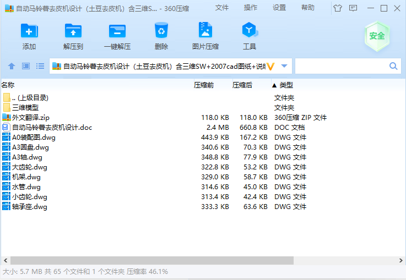Viewport: 406px width, 280px height.
Task: Open the skin shirt icon in the title bar
Action: [x=337, y=8]
